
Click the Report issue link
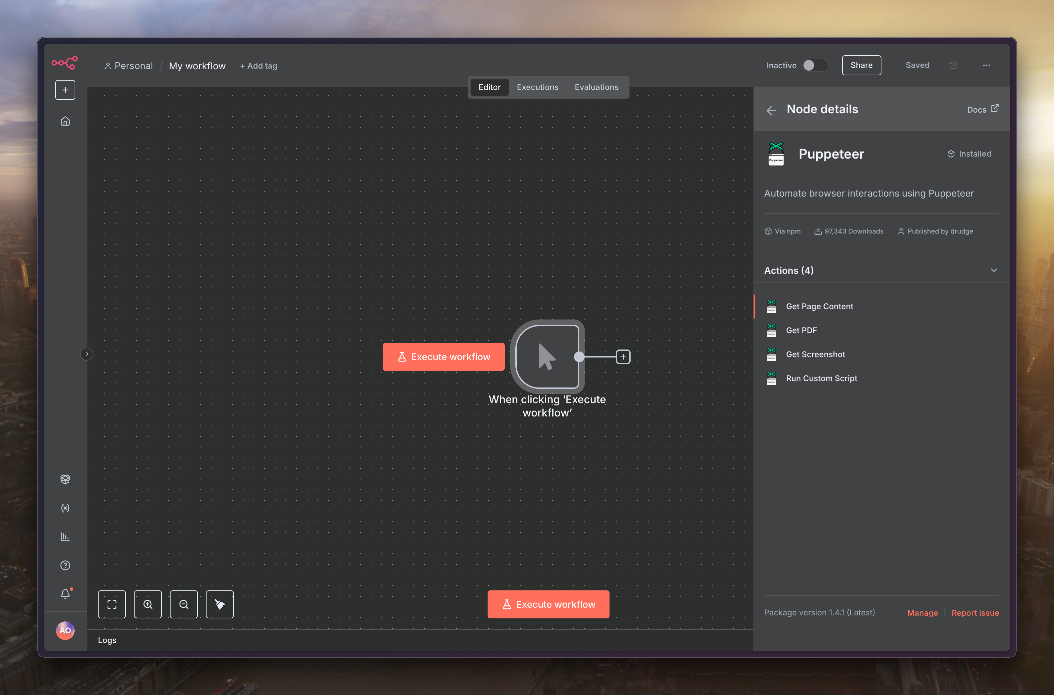975,613
